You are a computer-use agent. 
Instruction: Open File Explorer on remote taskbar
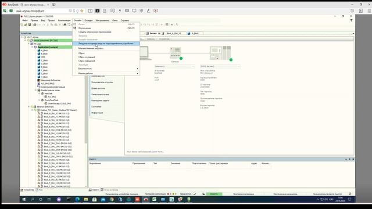(x=86, y=200)
